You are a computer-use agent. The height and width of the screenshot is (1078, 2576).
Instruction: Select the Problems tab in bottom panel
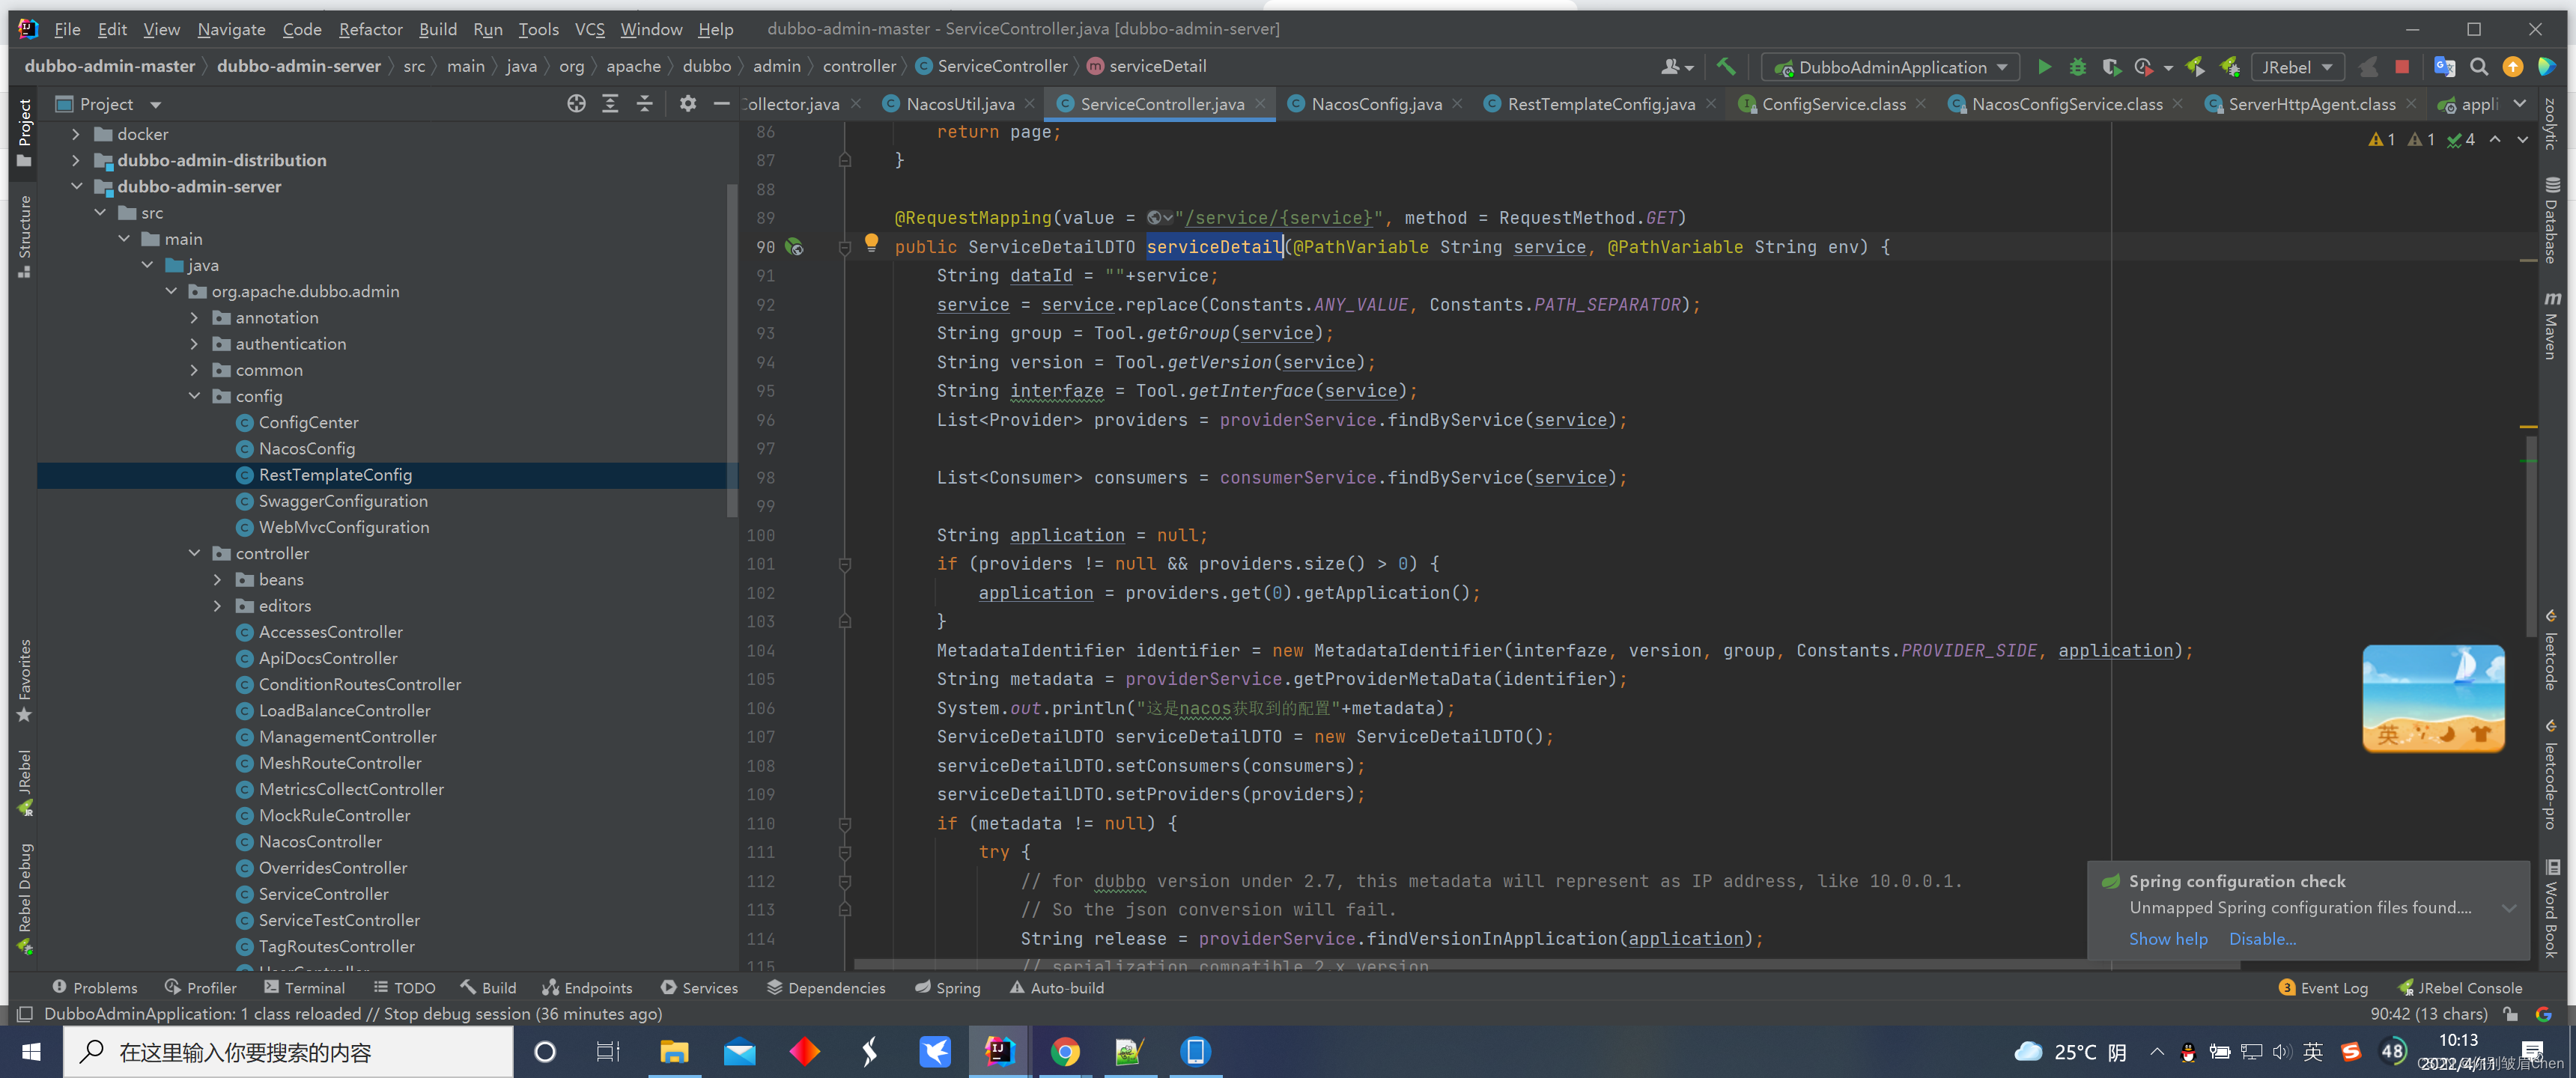click(94, 986)
